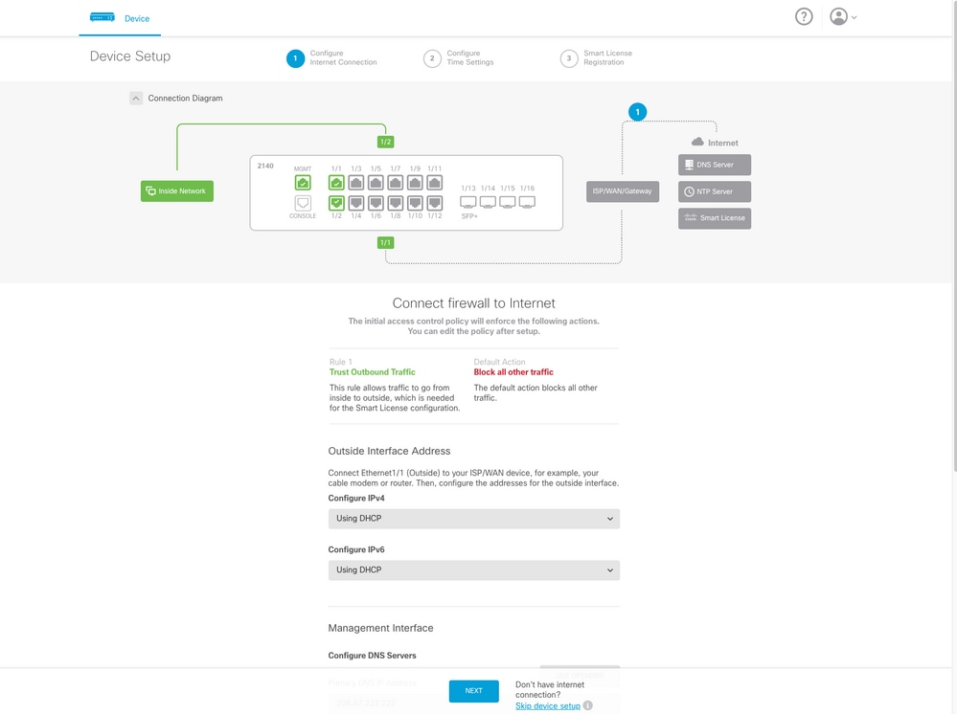The height and width of the screenshot is (714, 957).
Task: Click the green 1/2 connection label
Action: tap(386, 142)
